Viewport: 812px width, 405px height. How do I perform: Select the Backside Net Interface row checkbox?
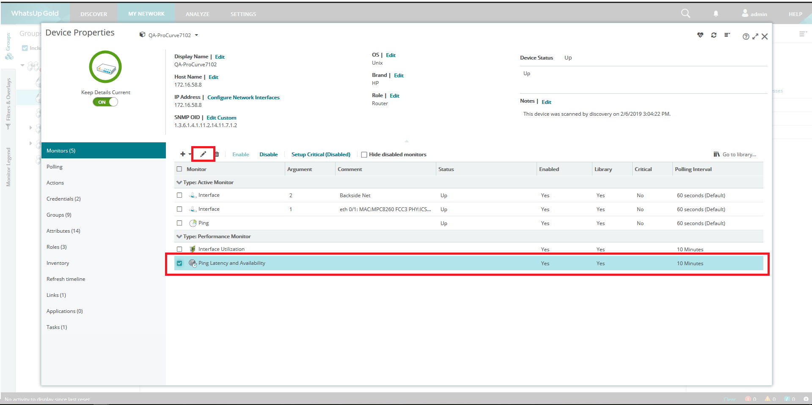179,195
